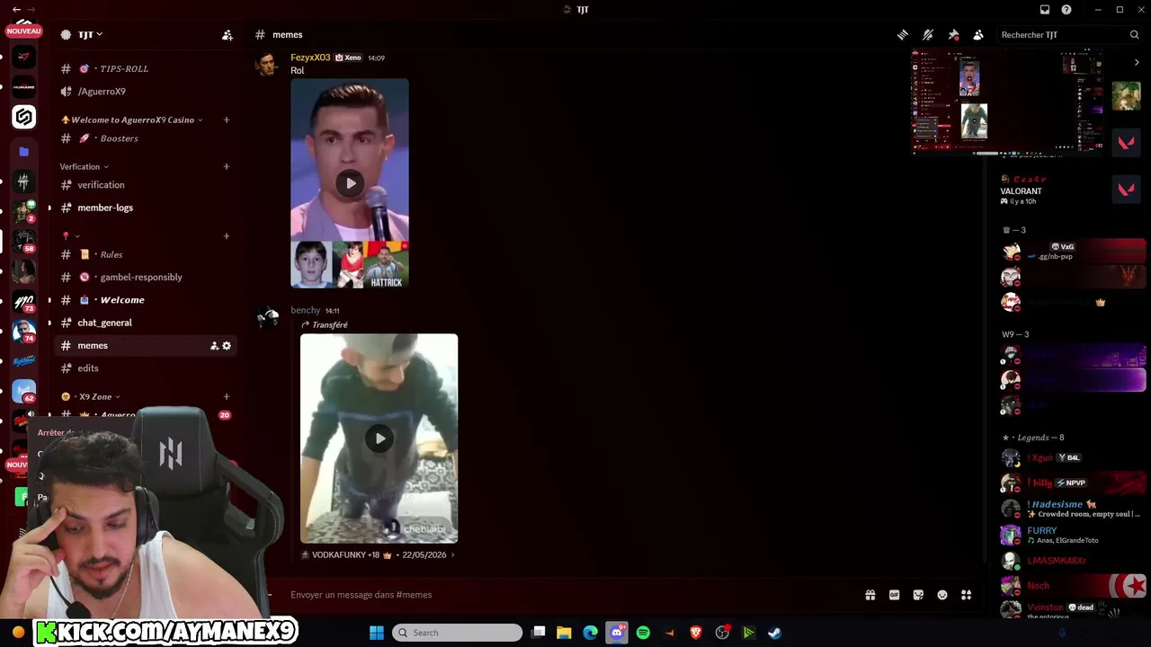Add a channel to the Verfication category
Screen dimensions: 1151x647
pos(227,166)
